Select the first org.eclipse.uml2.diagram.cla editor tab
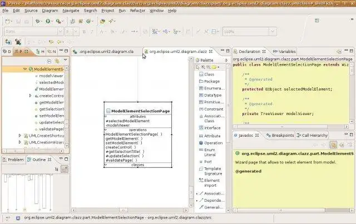 pos(103,52)
